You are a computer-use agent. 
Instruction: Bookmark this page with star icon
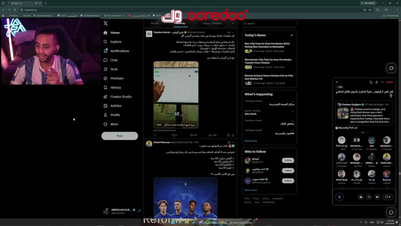[x=370, y=10]
